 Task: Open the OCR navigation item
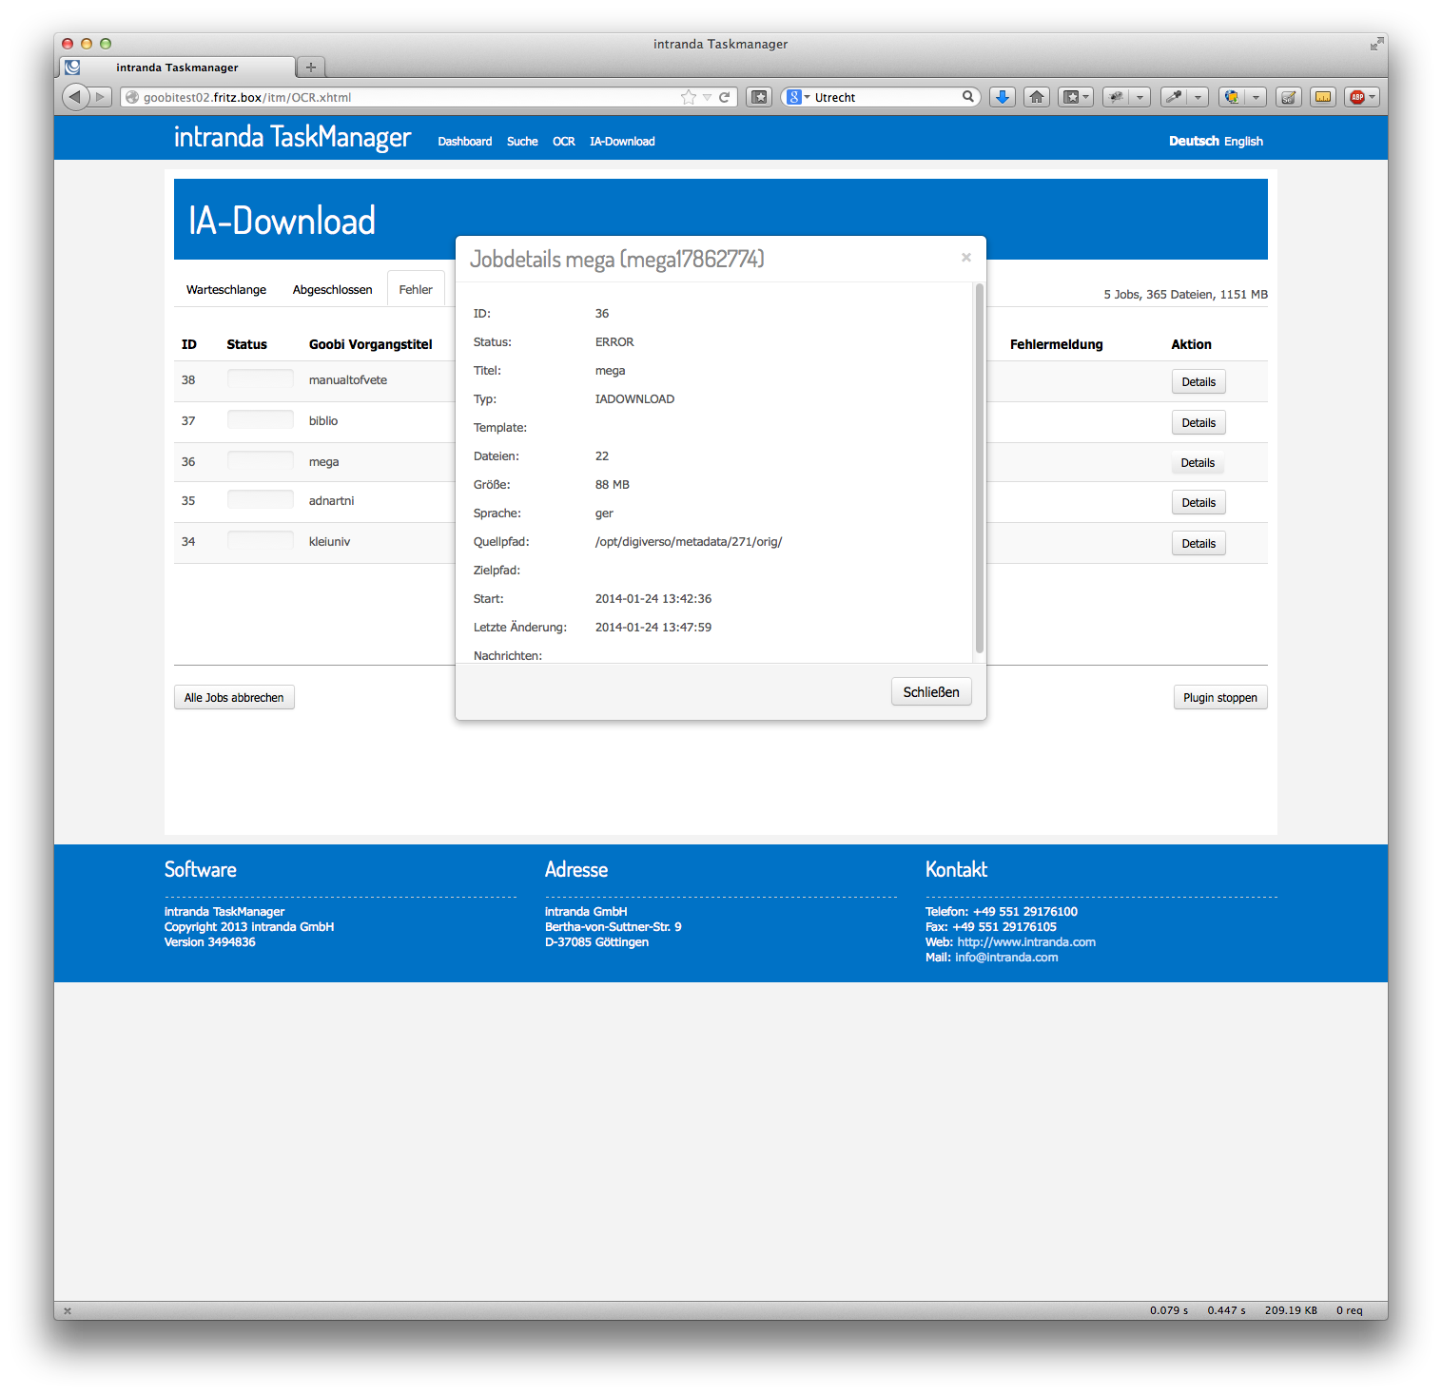coord(564,142)
